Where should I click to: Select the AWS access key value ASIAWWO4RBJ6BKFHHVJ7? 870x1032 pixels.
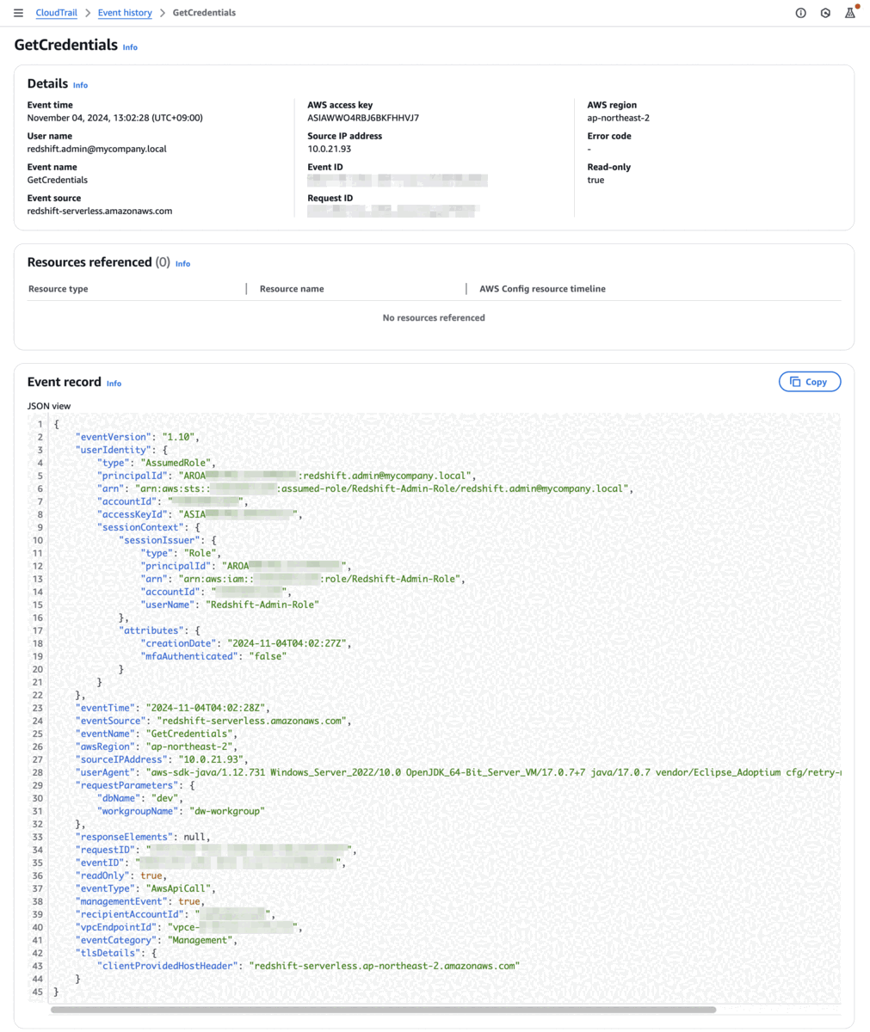point(363,118)
